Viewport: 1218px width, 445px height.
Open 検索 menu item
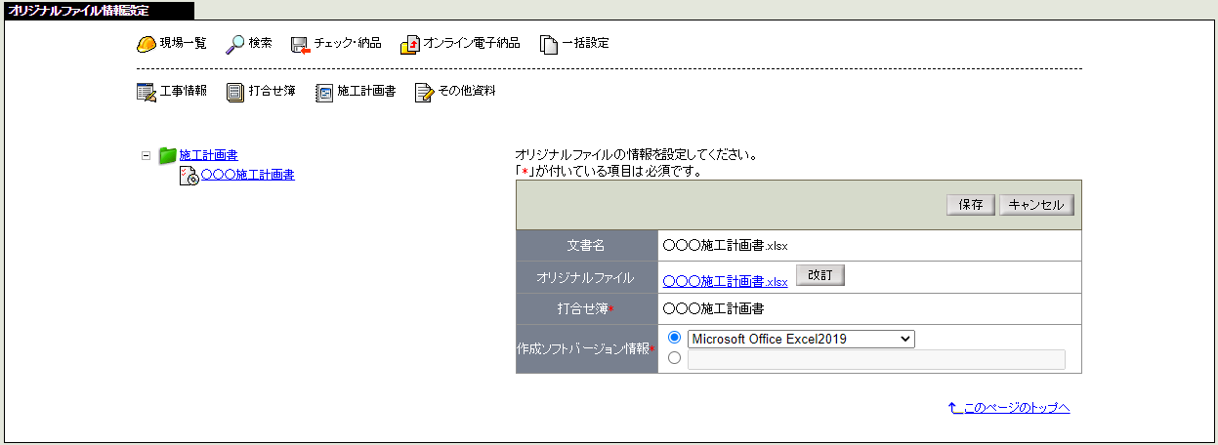(x=261, y=44)
